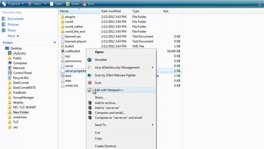Choose Add to archive...
Viewport: 264px width, 149px height.
(121, 103)
